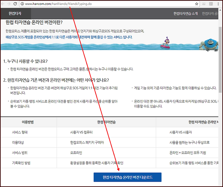Image resolution: width=223 pixels, height=187 pixels.
Task: Click row label 서비스 형태
Action: pyautogui.click(x=20, y=132)
